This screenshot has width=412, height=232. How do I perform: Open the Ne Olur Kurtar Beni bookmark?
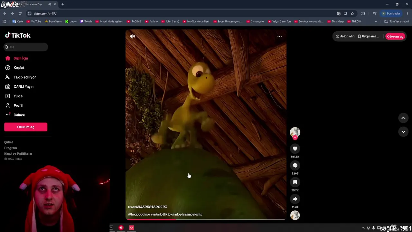(x=196, y=22)
